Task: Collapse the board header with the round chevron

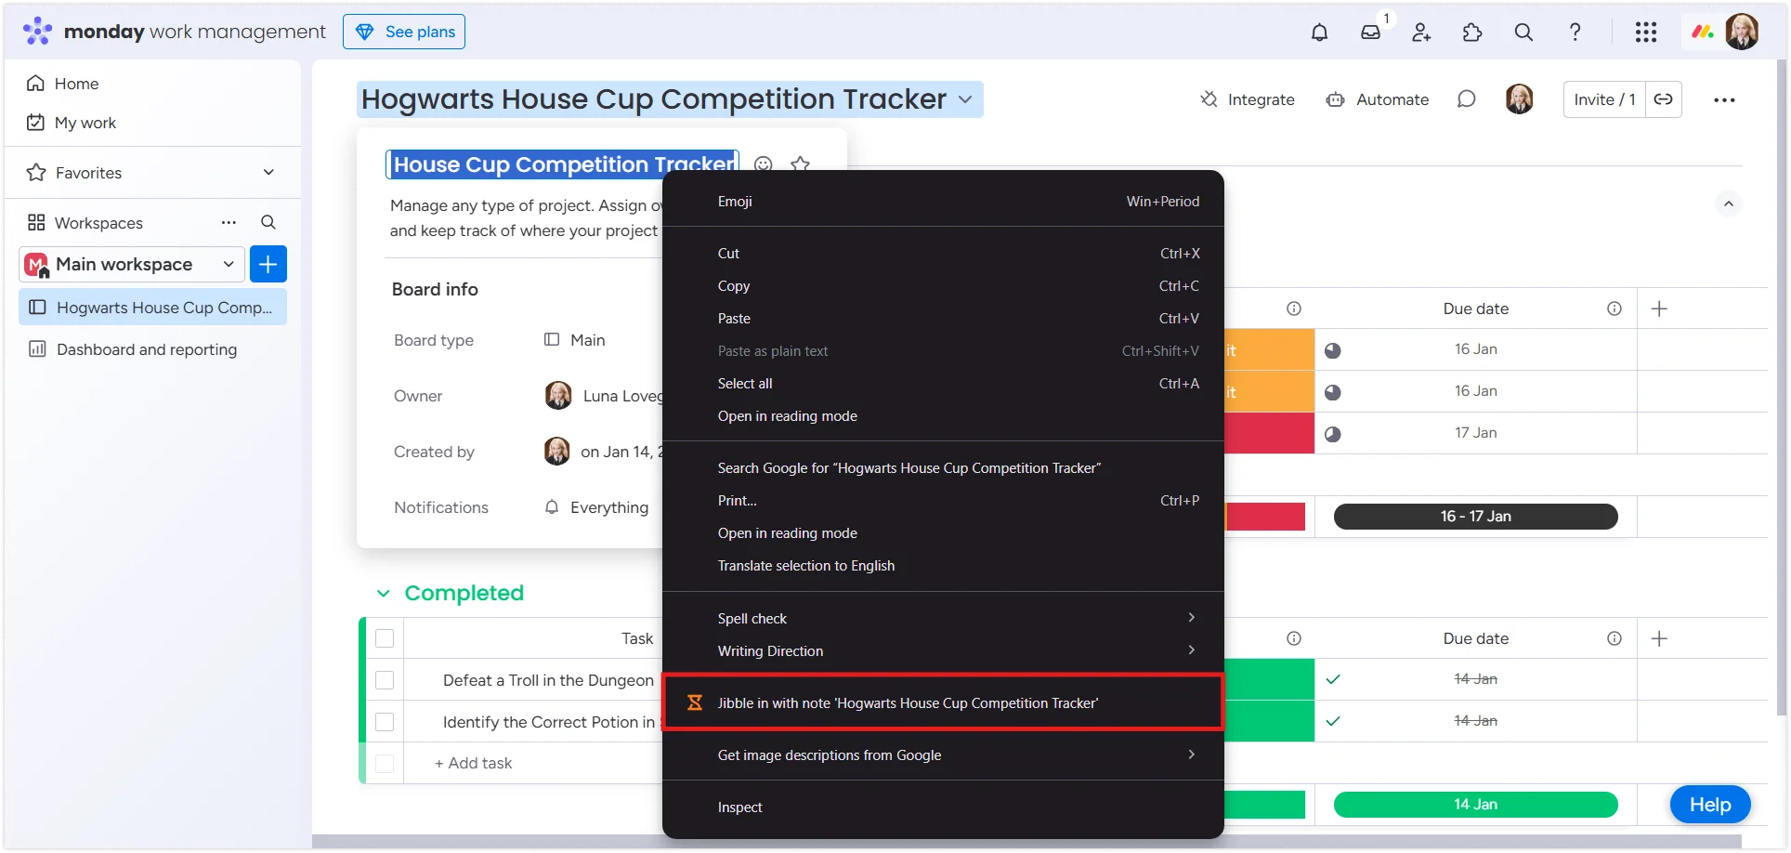Action: tap(1728, 203)
